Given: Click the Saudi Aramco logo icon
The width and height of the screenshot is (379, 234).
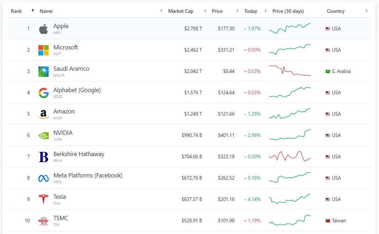Looking at the screenshot, I should coord(43,71).
